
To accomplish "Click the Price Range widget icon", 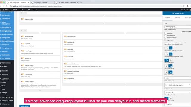I will 23,51.
